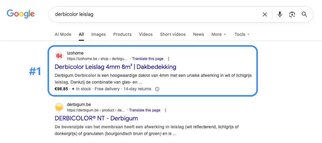
Task: Click the Izohome site name
Action: coord(75,53)
